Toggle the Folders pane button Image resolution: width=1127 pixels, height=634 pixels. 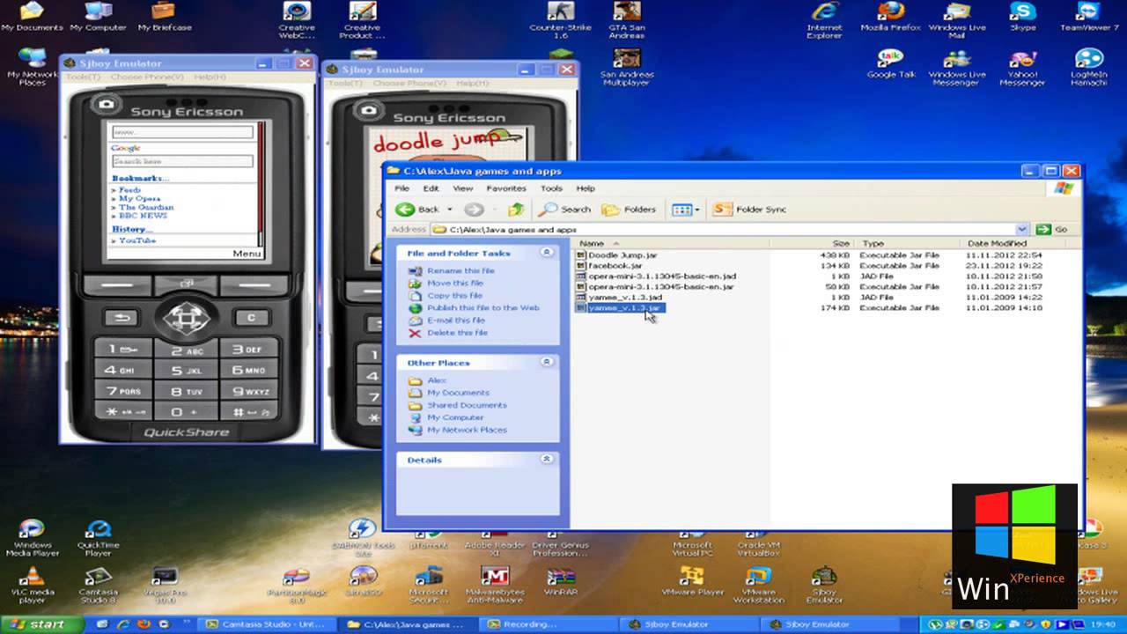pyautogui.click(x=629, y=210)
